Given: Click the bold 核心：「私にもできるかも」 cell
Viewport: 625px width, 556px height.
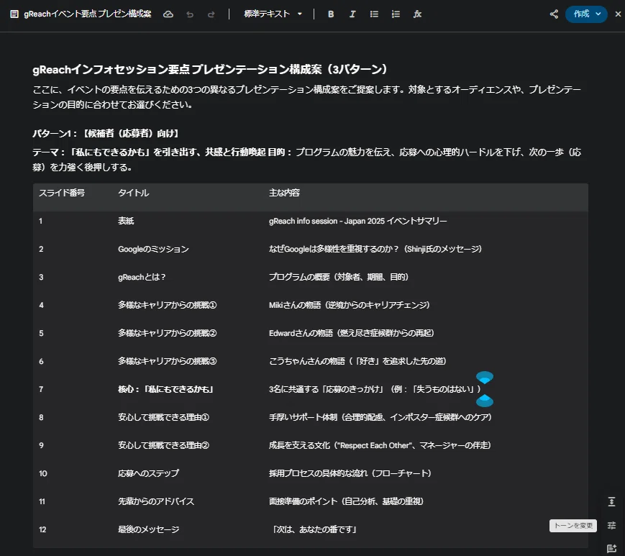Looking at the screenshot, I should click(166, 389).
